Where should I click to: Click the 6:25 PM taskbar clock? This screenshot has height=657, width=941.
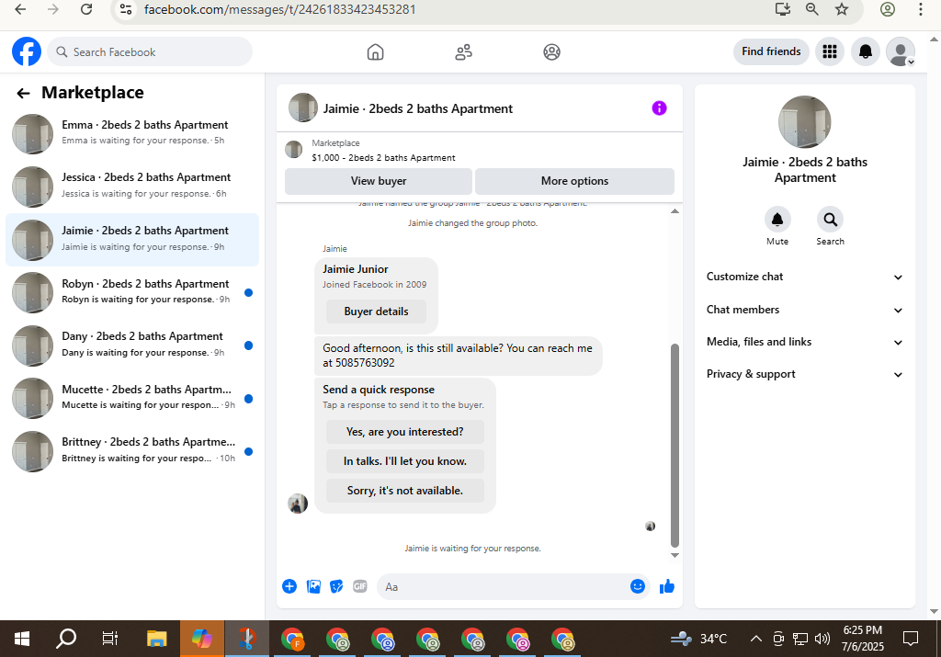(862, 630)
